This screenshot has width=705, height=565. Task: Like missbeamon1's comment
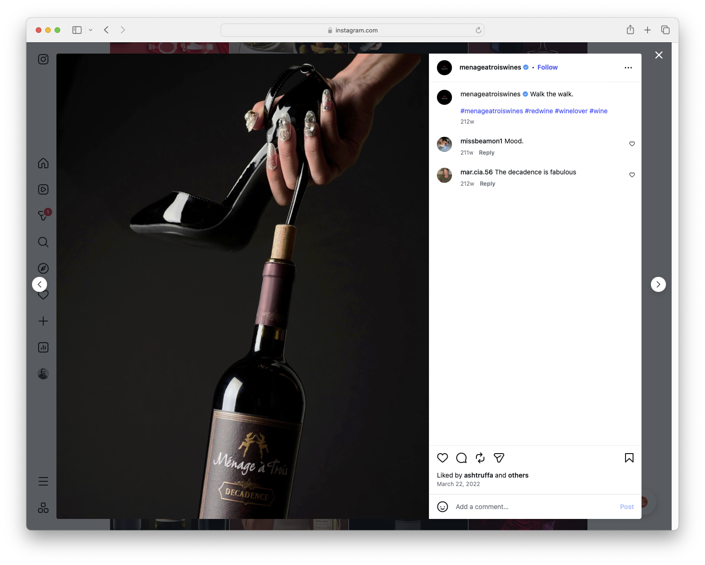click(x=632, y=144)
